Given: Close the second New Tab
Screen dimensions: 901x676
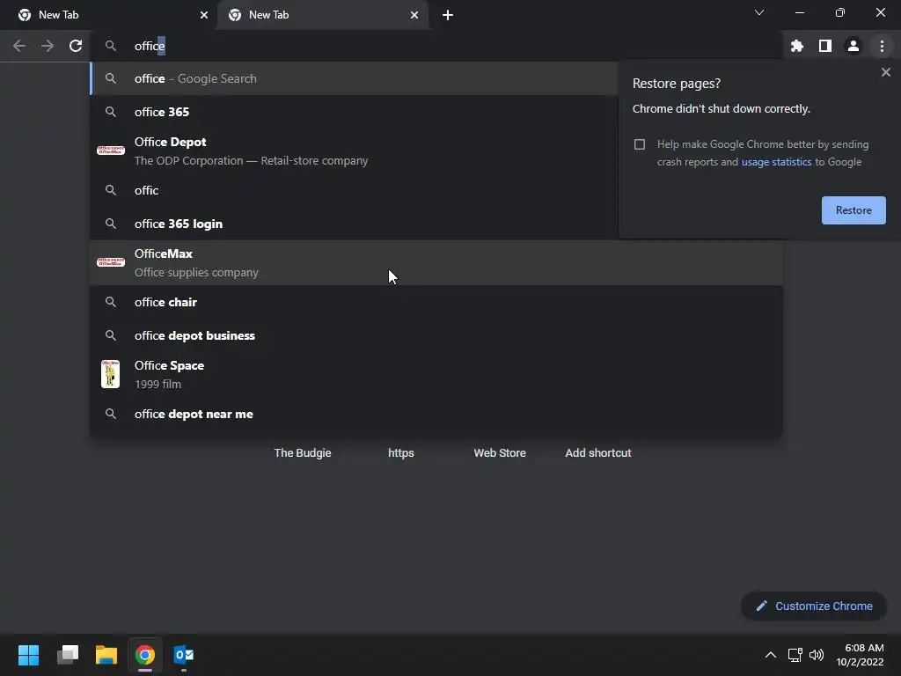Looking at the screenshot, I should click(x=414, y=15).
